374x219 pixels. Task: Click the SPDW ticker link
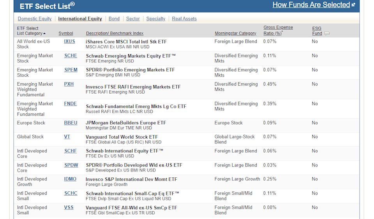(71, 165)
